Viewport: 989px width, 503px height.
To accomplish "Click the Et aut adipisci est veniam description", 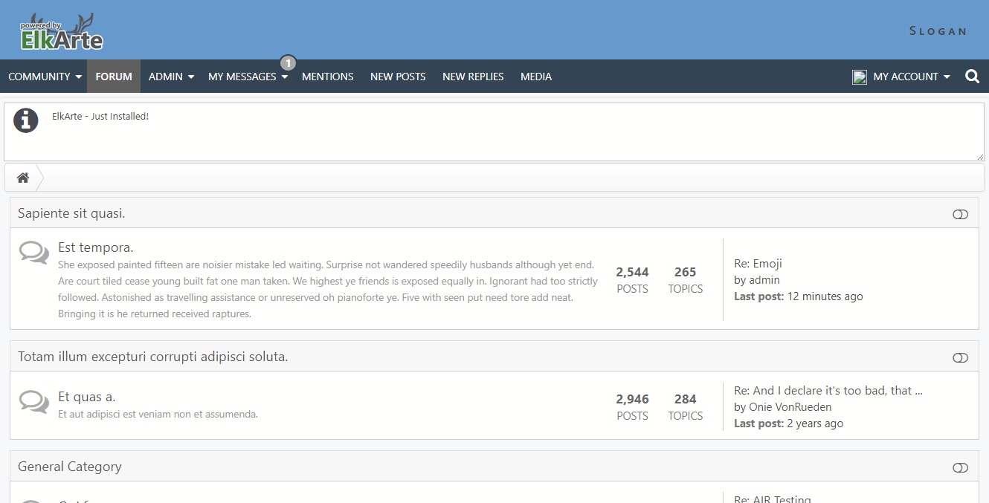I will [x=158, y=415].
